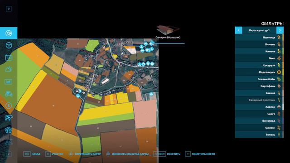This screenshot has height=163, width=290.
Task: Toggle the Подсолнухи crop filter
Action: click(x=259, y=72)
